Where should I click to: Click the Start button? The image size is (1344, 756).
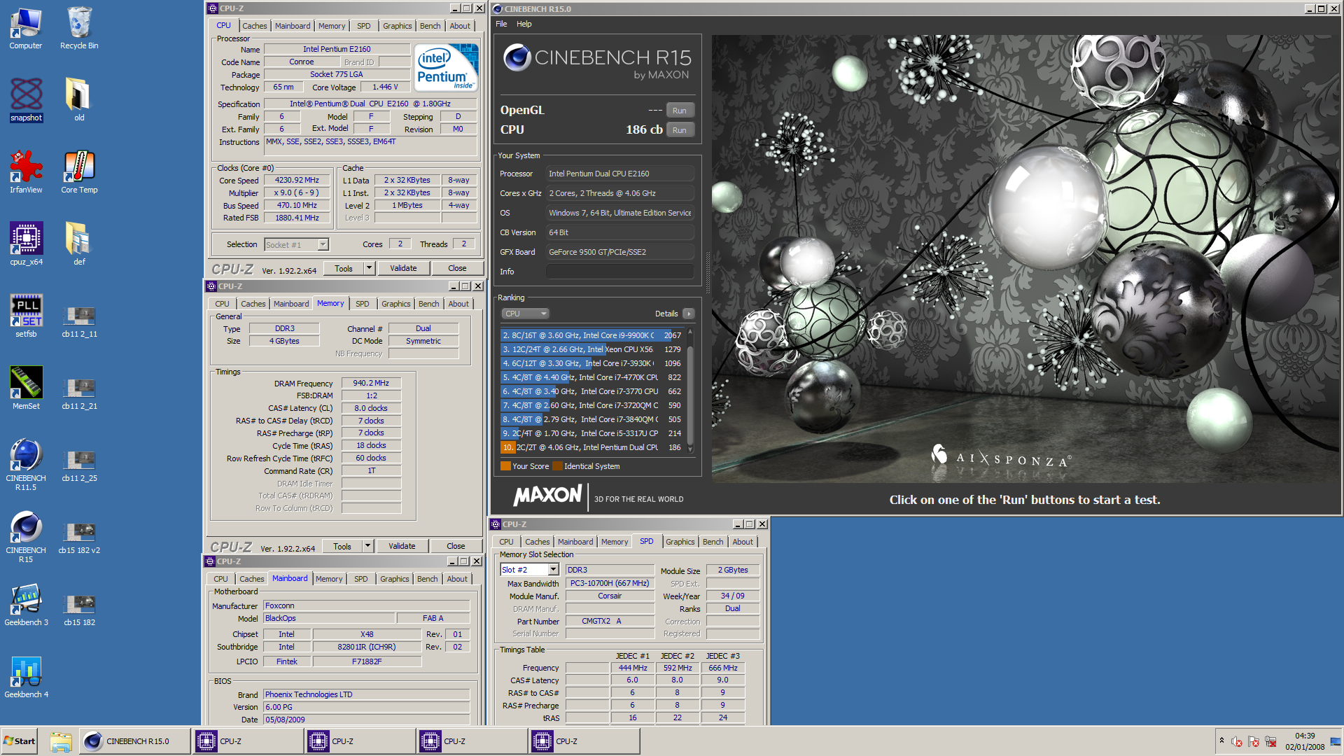pos(20,741)
